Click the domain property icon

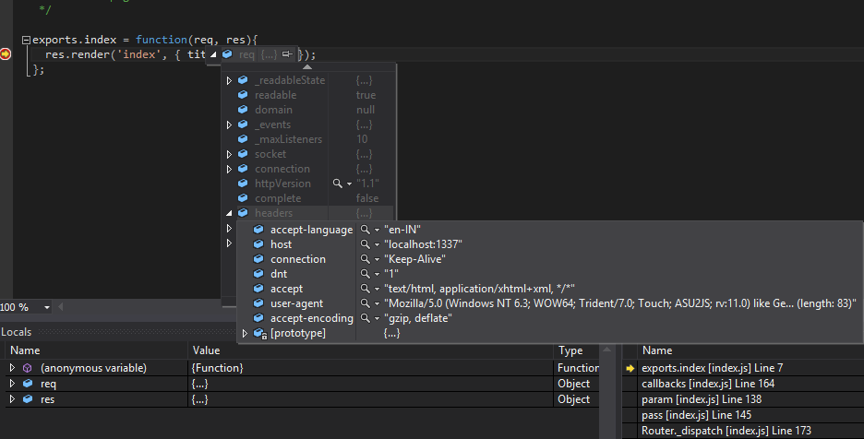243,110
